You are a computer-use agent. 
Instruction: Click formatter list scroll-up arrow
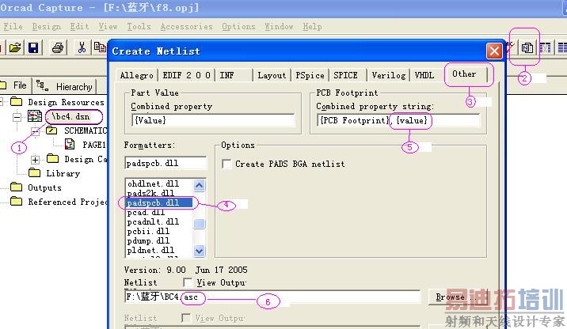(199, 185)
